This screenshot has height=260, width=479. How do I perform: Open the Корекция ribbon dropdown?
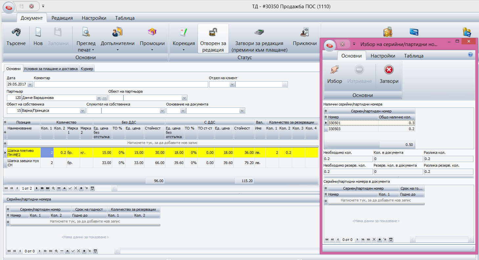[x=184, y=39]
